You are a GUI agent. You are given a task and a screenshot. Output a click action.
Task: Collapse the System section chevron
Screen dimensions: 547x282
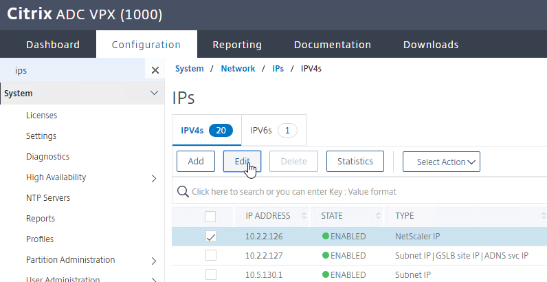pos(154,93)
